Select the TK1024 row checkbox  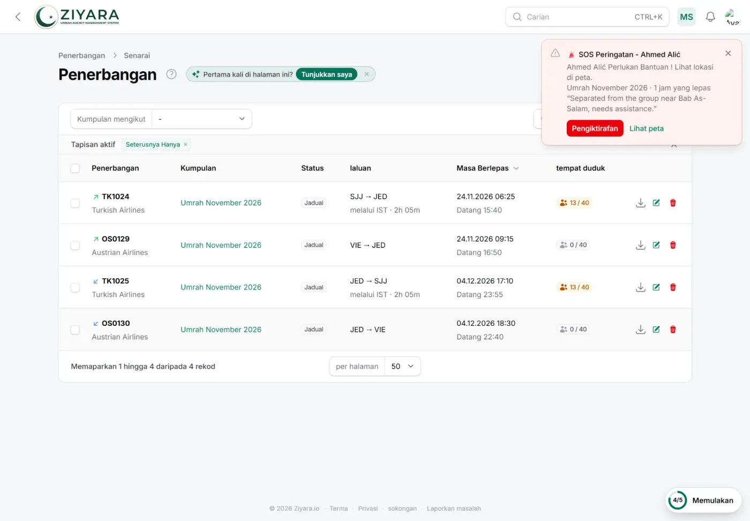tap(75, 203)
